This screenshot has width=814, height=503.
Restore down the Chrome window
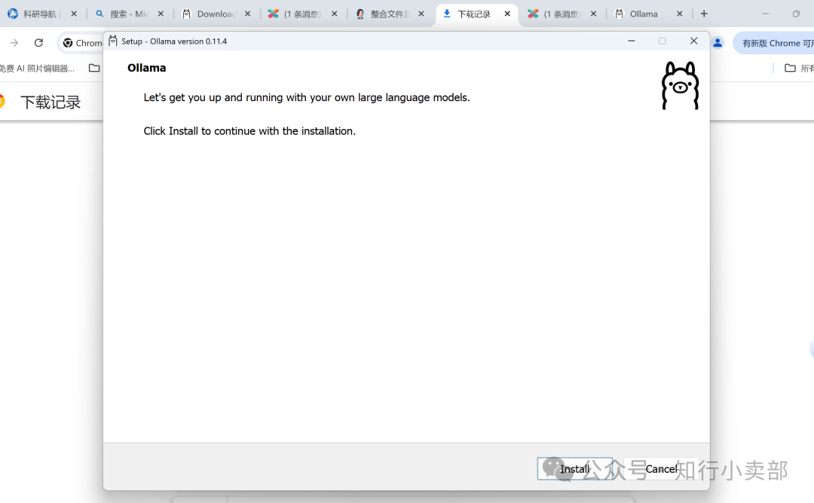tap(796, 14)
